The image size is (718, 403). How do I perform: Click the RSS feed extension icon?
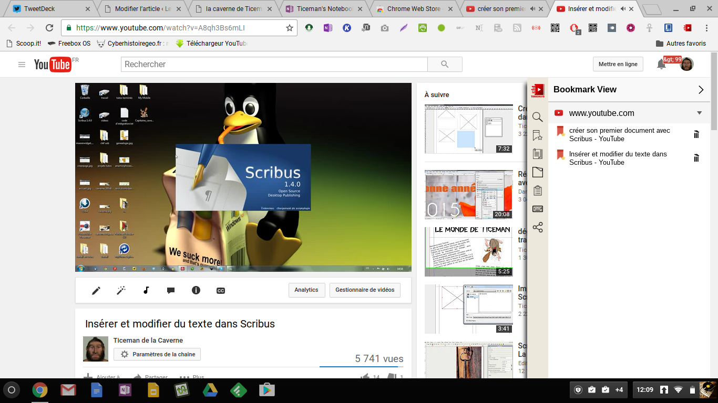[517, 28]
